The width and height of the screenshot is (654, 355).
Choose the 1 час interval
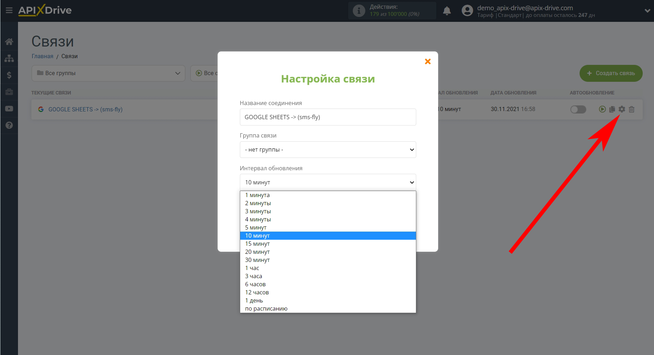tap(328, 268)
